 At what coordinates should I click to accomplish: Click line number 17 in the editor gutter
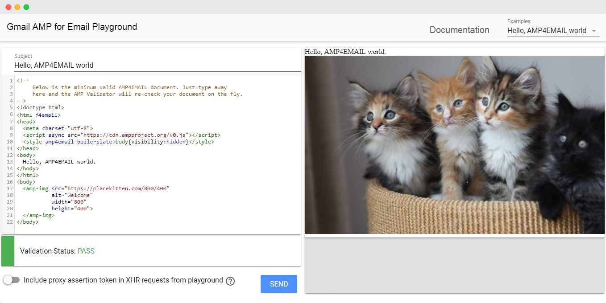point(11,188)
